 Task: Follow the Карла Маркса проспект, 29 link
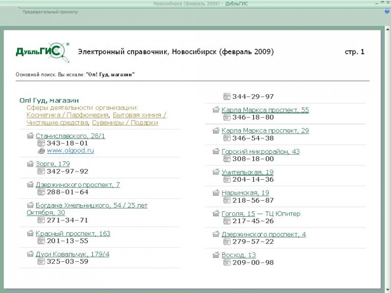(265, 130)
